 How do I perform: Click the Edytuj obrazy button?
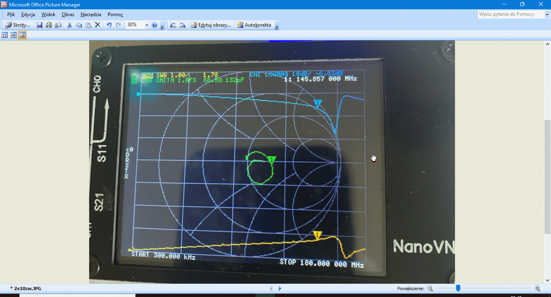tap(211, 25)
